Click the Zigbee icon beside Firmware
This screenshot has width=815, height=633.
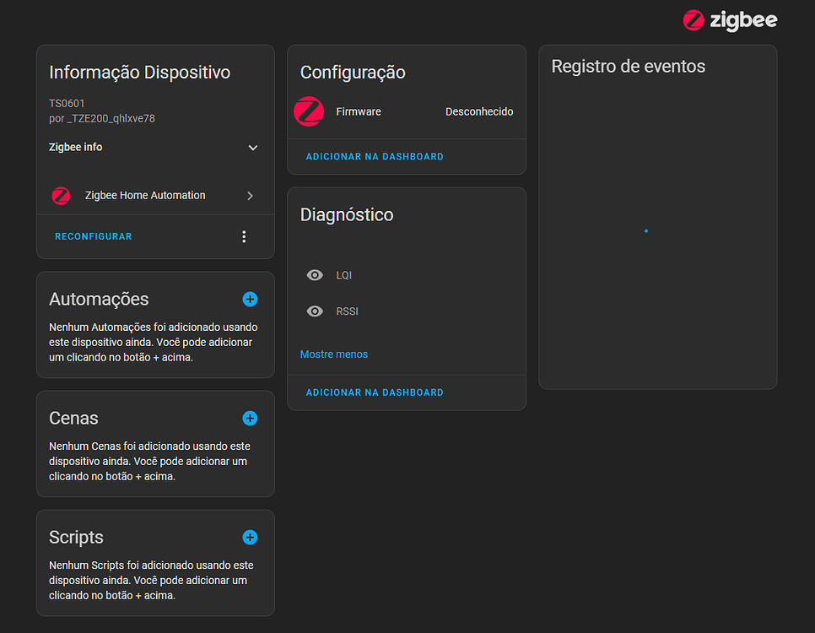pos(309,111)
